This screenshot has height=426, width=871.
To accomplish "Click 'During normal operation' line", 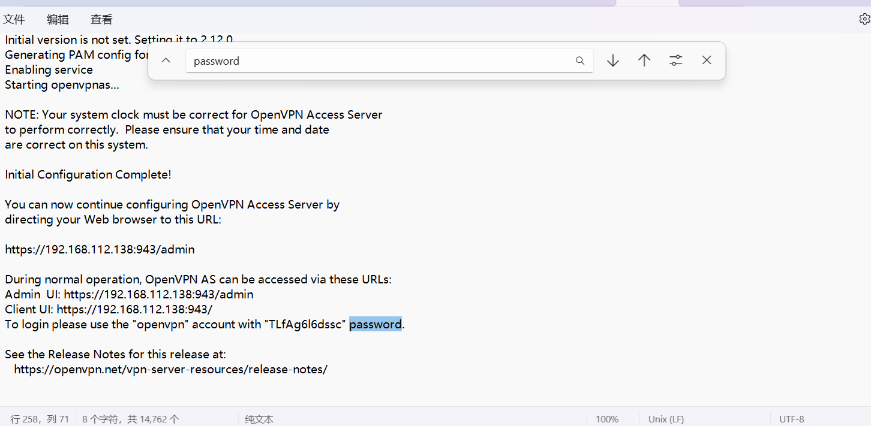I will pos(198,279).
